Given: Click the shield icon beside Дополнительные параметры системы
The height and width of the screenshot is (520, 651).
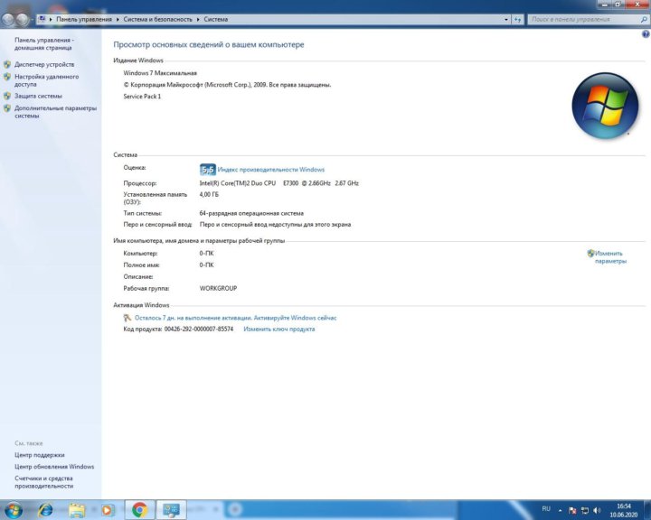Looking at the screenshot, I should pyautogui.click(x=7, y=108).
